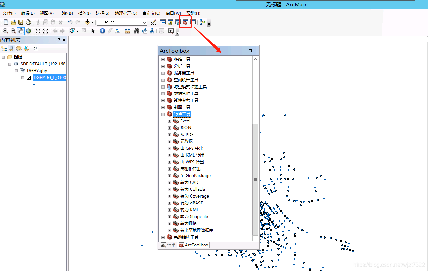Activate the Identify info tool

tap(102, 31)
